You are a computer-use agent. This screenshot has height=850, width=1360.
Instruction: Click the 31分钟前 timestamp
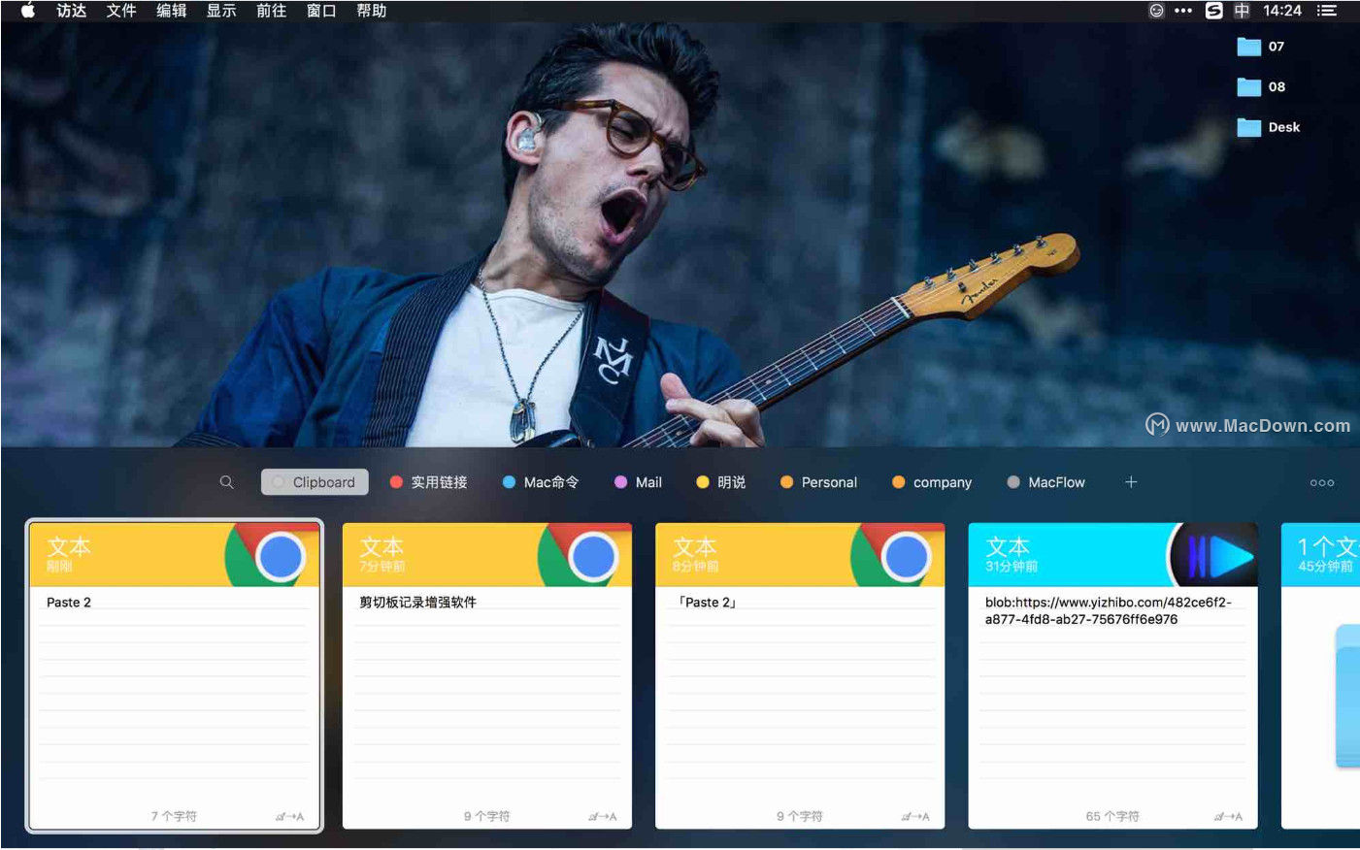click(x=1012, y=566)
